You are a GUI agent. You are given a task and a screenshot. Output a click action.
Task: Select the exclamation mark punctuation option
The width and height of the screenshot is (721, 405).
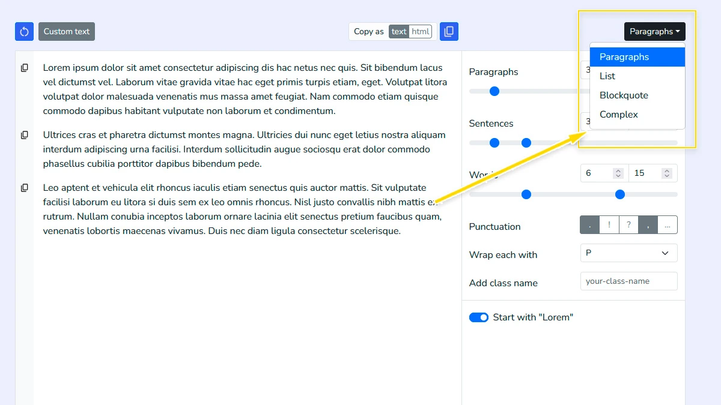tap(609, 224)
